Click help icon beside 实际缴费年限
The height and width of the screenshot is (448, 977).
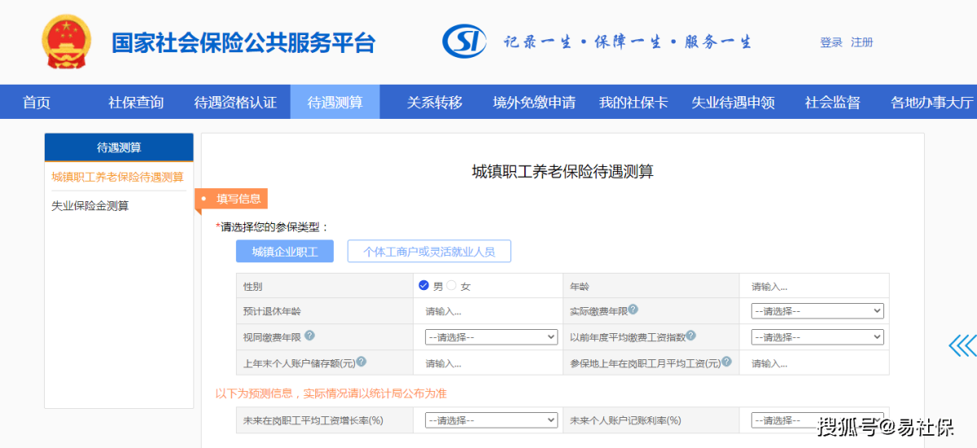(x=633, y=310)
